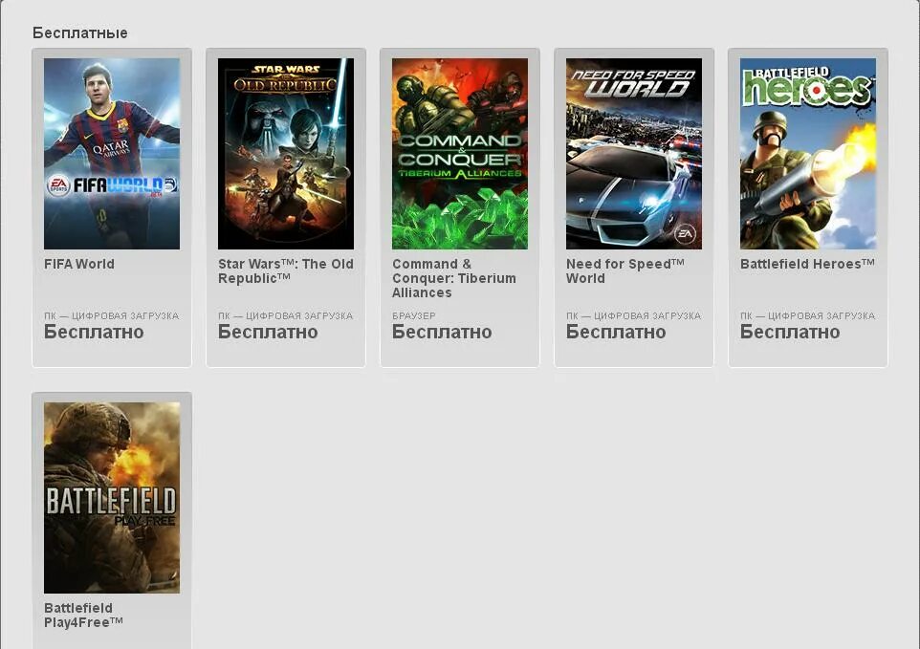920x649 pixels.
Task: Open Star Wars The Old Republic cover art
Action: (x=286, y=154)
